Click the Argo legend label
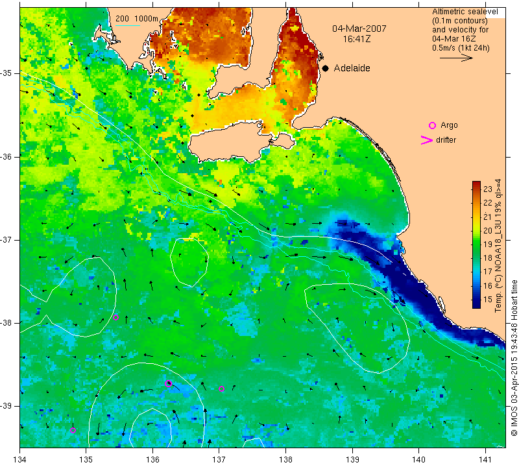Viewport: 519px width, 467px height. point(449,125)
